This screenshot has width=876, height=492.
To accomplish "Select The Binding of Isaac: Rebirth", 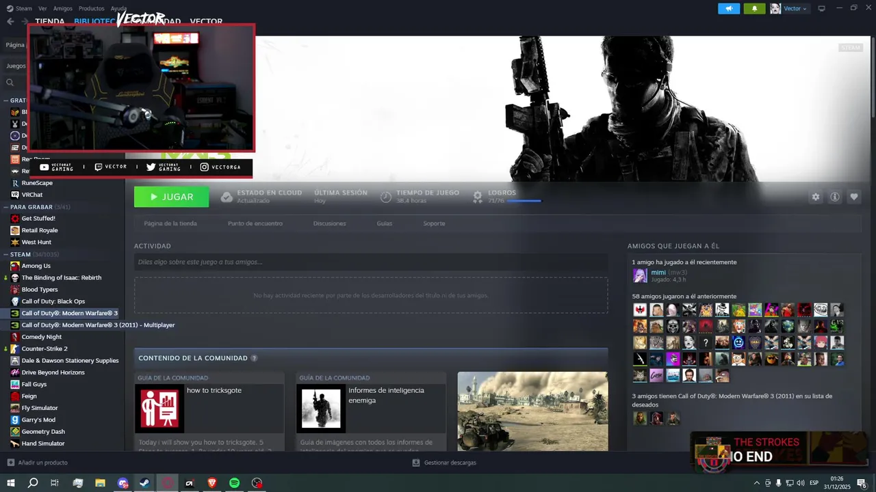I will tap(62, 277).
